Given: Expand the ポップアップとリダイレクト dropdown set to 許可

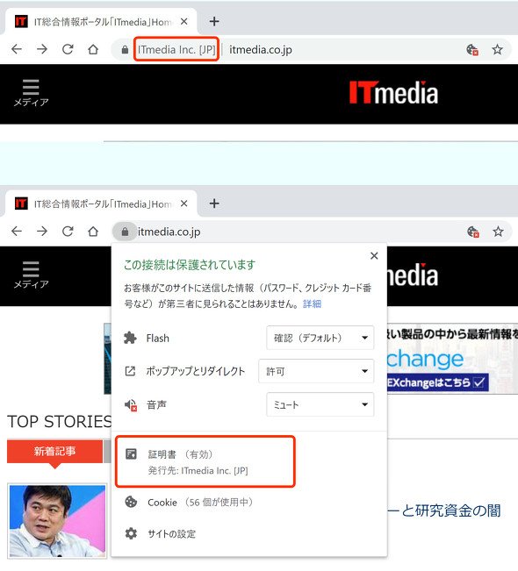Looking at the screenshot, I should point(316,371).
